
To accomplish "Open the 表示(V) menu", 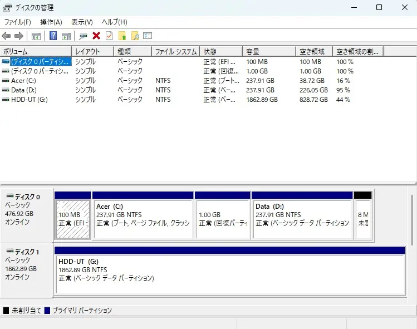I will tap(82, 22).
